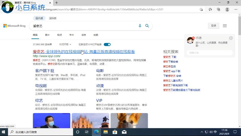Click the 中 input method indicator
The image size is (241, 136).
click(215, 132)
